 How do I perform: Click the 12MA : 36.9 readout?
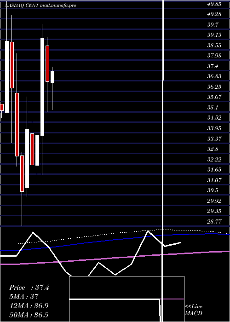[x=29, y=305]
